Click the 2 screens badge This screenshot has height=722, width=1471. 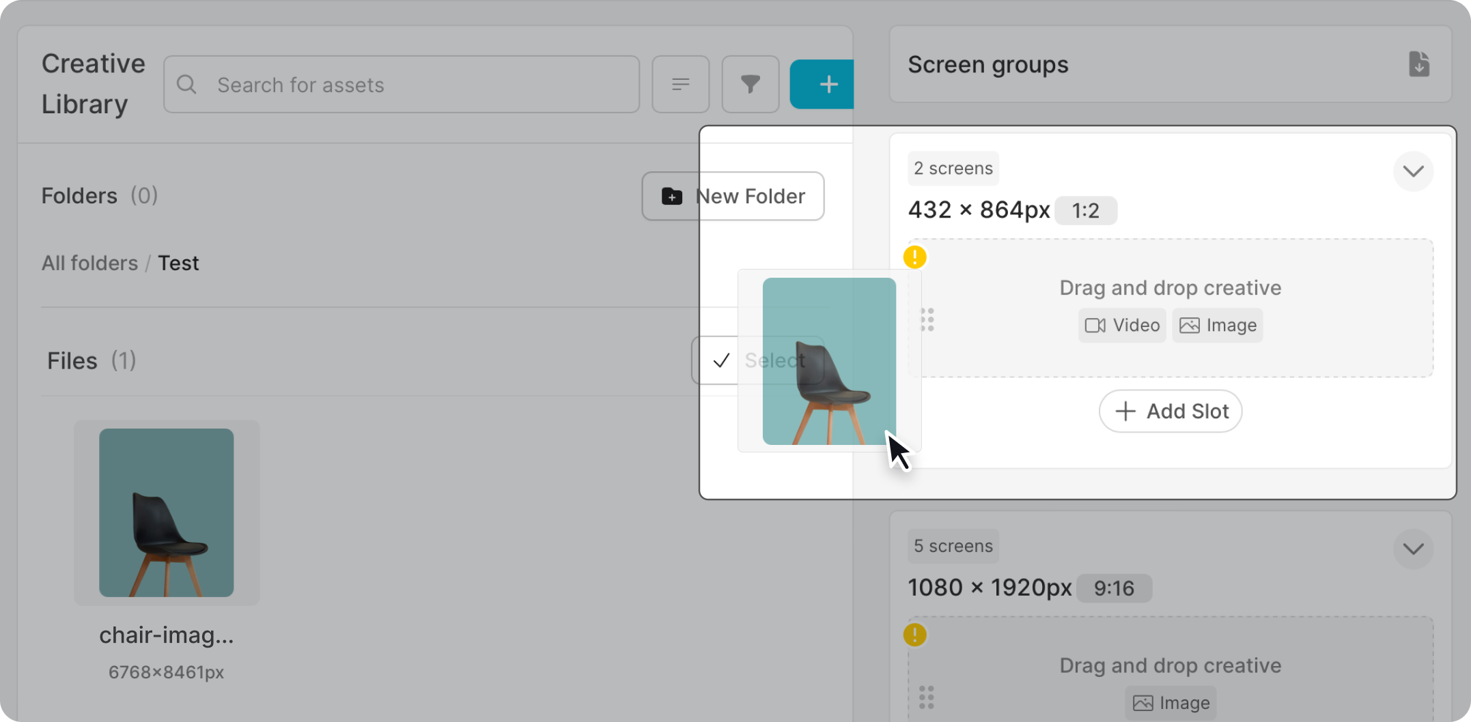click(953, 169)
